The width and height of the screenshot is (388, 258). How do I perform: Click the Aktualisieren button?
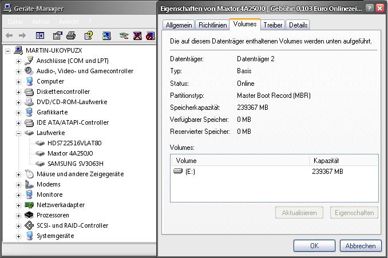pyautogui.click(x=299, y=213)
